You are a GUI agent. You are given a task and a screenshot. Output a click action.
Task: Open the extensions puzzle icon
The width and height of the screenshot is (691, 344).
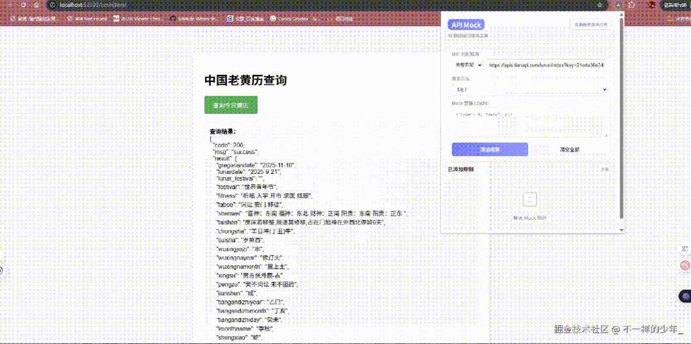pyautogui.click(x=631, y=4)
